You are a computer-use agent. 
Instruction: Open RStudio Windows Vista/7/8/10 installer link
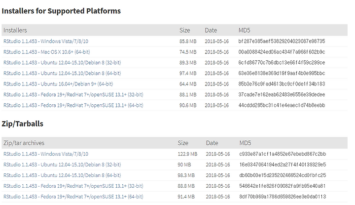(46, 41)
